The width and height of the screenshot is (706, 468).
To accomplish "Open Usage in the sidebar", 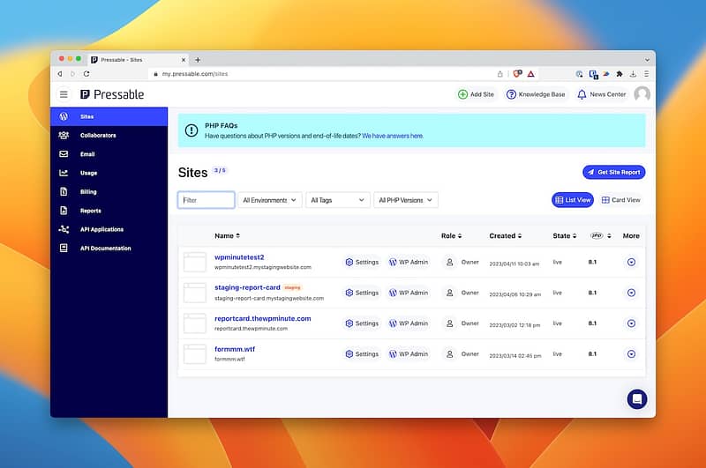I will [109, 173].
